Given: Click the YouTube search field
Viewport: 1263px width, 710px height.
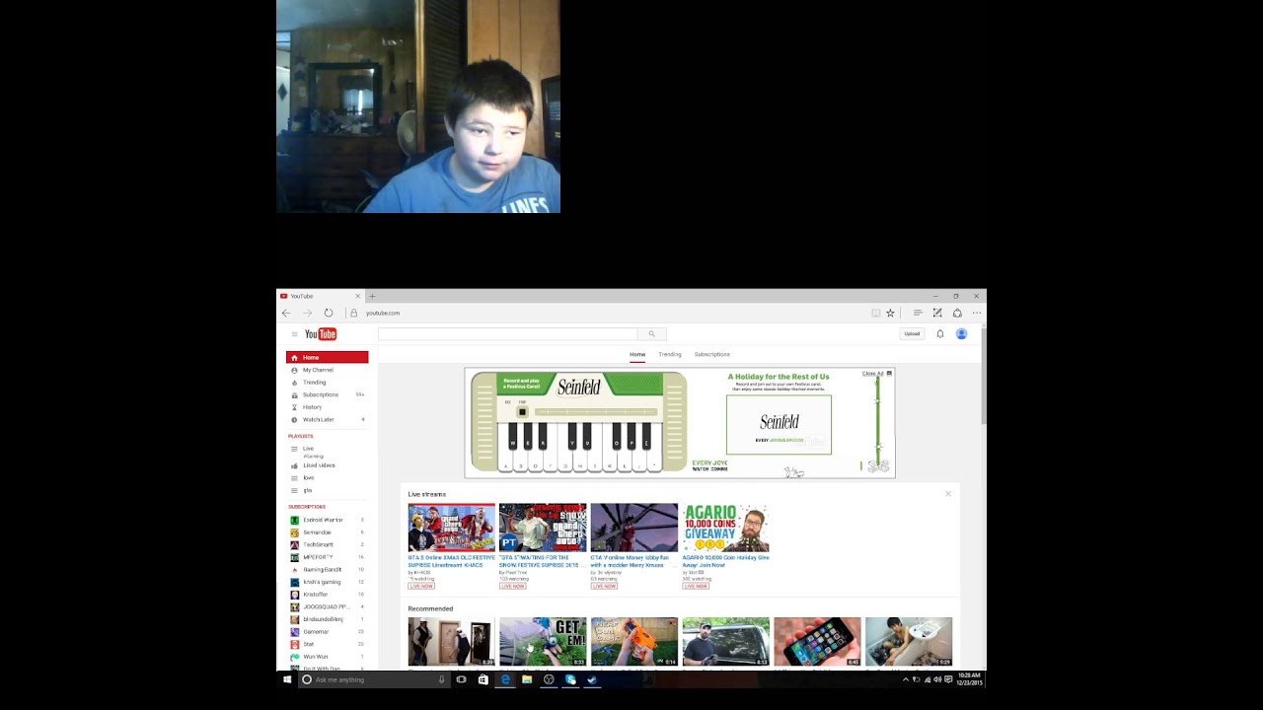Looking at the screenshot, I should point(507,334).
